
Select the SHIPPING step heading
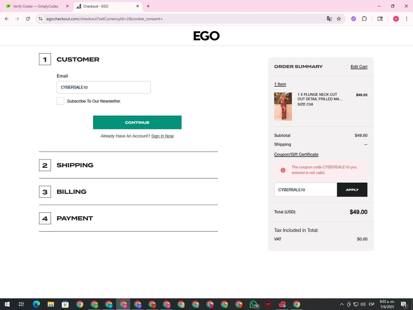tap(75, 165)
